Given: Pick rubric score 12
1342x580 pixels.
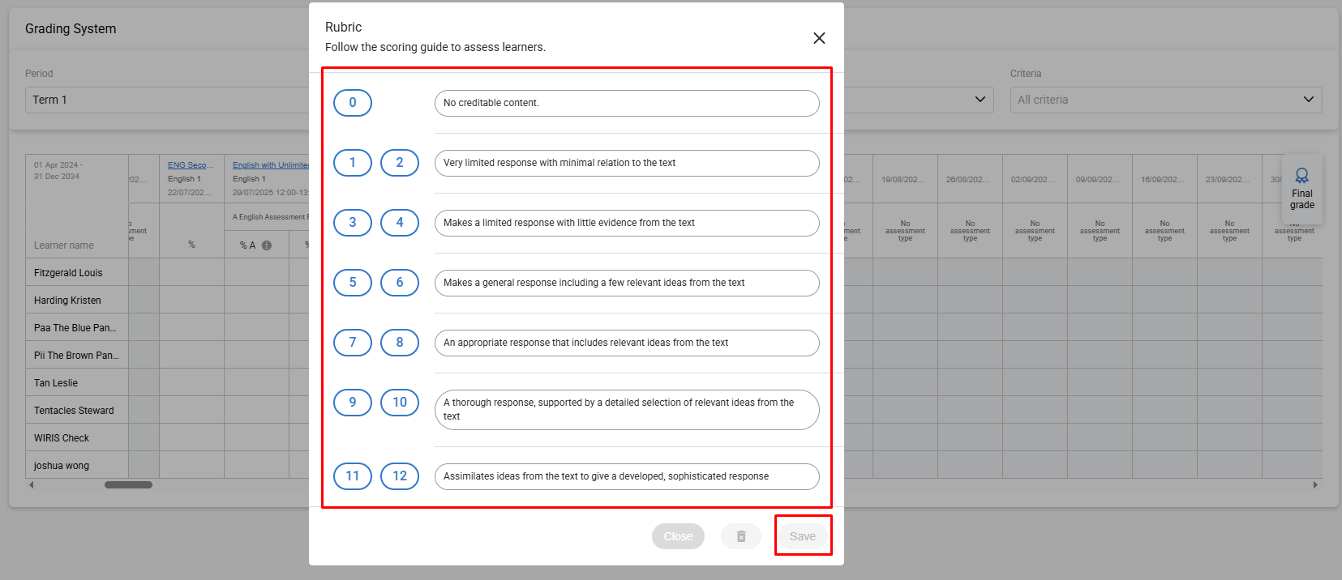Looking at the screenshot, I should [400, 476].
